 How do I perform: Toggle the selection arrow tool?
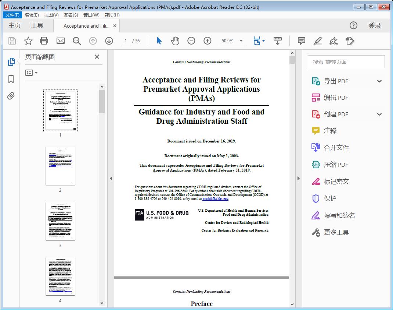[x=159, y=41]
